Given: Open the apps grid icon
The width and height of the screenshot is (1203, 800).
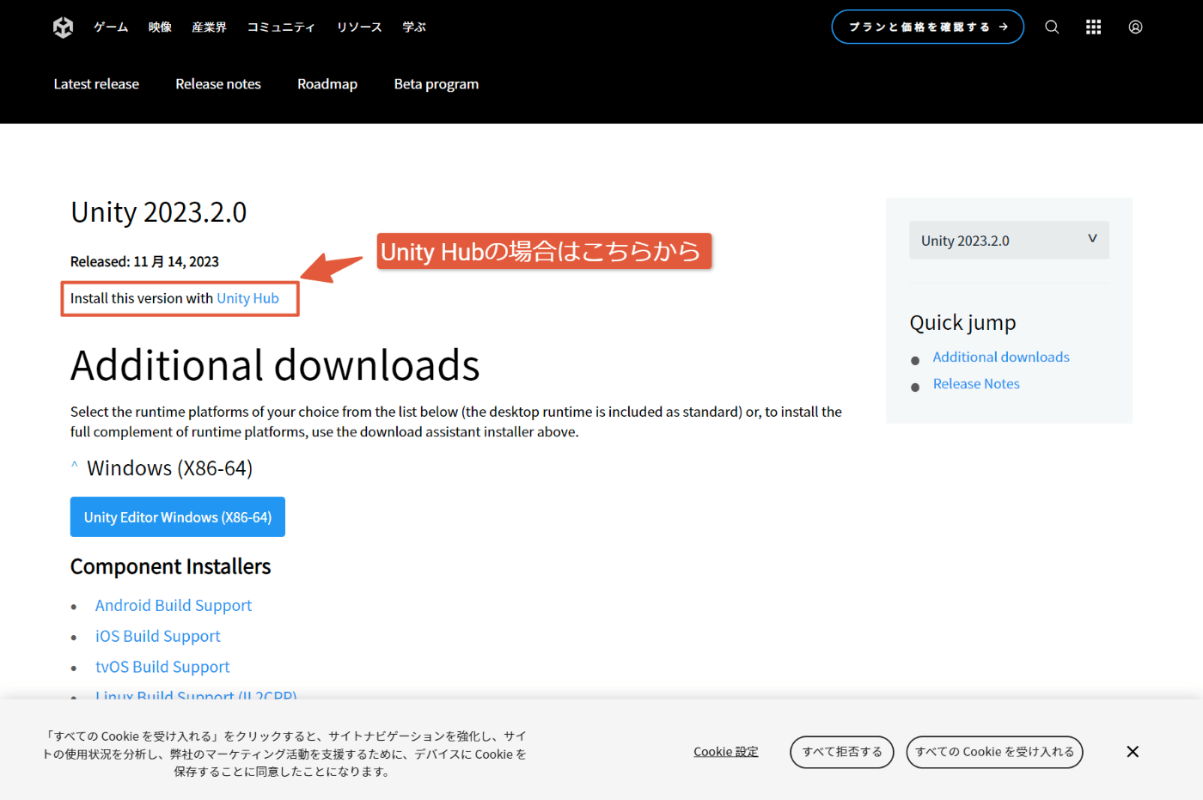Looking at the screenshot, I should (x=1093, y=27).
